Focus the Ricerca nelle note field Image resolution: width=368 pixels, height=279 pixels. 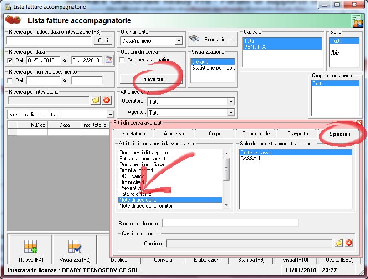pyautogui.click(x=230, y=223)
